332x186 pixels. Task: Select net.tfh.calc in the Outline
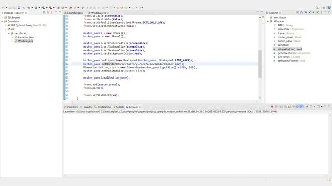pyautogui.click(x=280, y=17)
